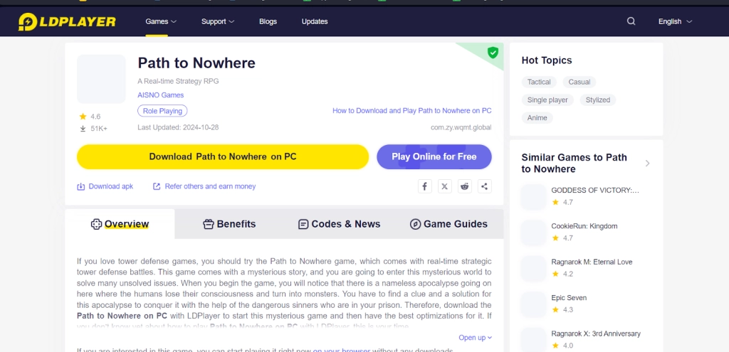The image size is (729, 352).
Task: Select the Tactical hot topic tag
Action: pos(539,82)
